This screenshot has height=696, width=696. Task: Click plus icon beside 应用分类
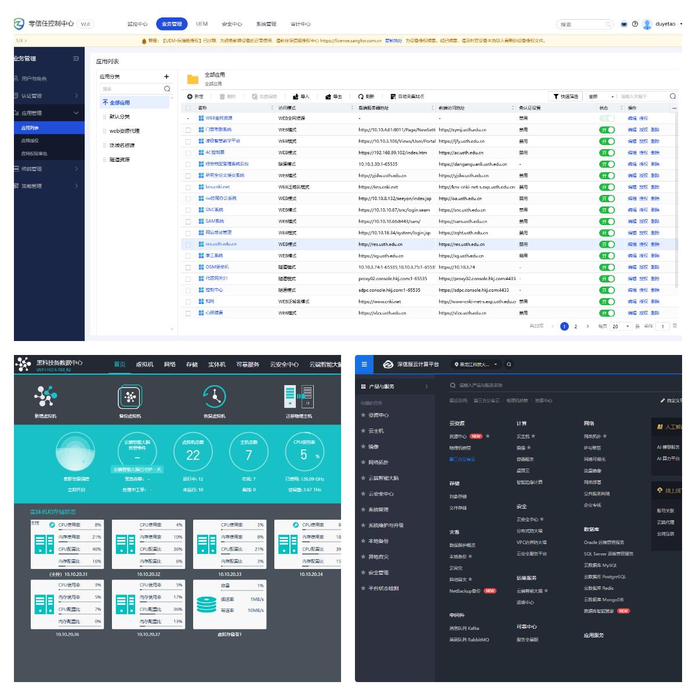[166, 77]
